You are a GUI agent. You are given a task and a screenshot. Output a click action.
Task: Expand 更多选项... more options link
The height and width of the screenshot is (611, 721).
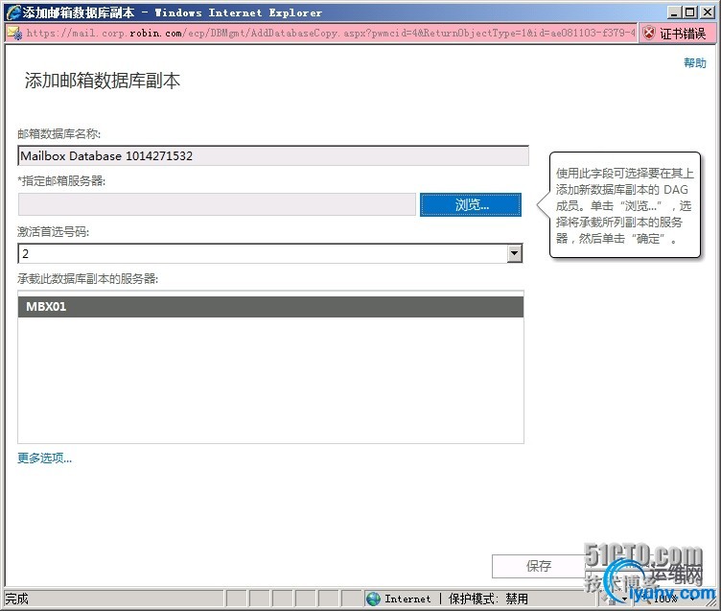[x=45, y=458]
